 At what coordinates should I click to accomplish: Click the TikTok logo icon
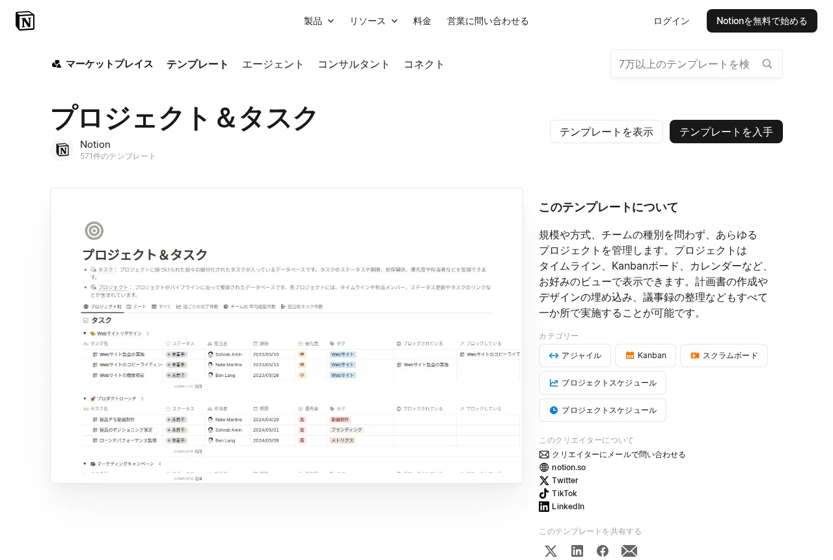pos(544,493)
